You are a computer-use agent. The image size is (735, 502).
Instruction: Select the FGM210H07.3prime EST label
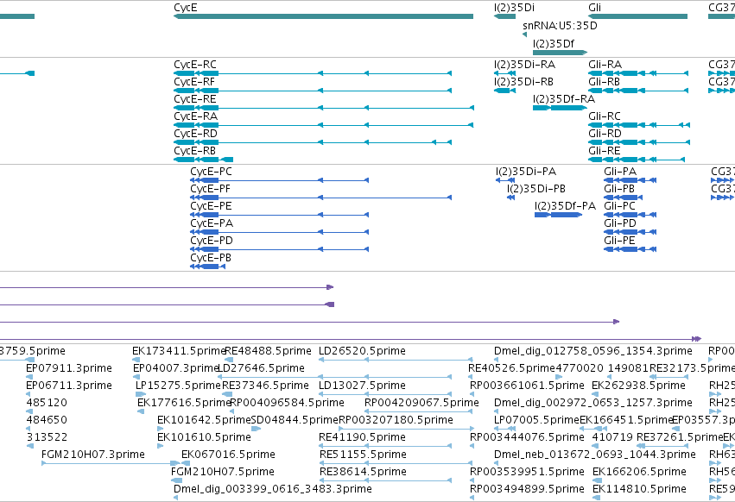pyautogui.click(x=93, y=455)
